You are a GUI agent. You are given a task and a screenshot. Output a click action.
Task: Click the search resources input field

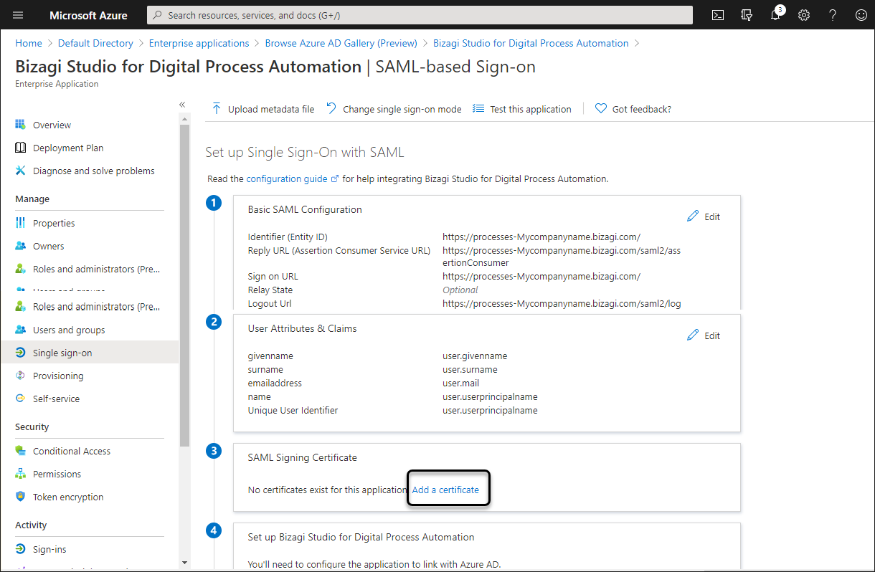tap(420, 15)
